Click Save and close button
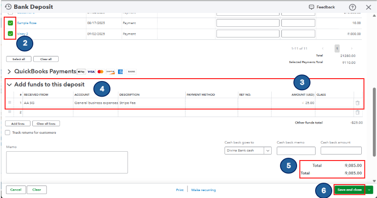Viewport: 377px width, 198px height. (x=350, y=190)
